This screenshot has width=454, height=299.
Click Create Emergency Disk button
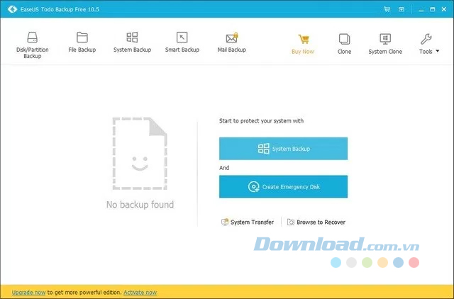(283, 187)
